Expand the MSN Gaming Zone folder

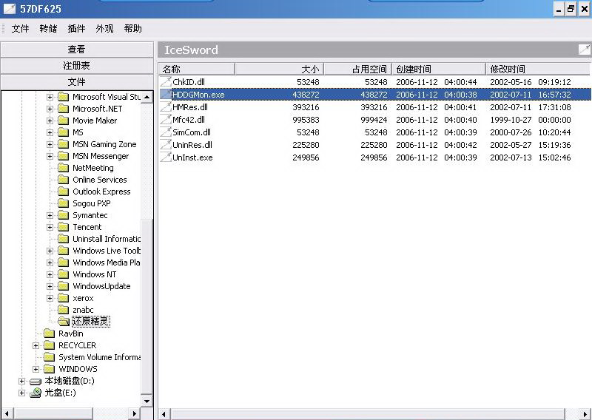[x=50, y=144]
